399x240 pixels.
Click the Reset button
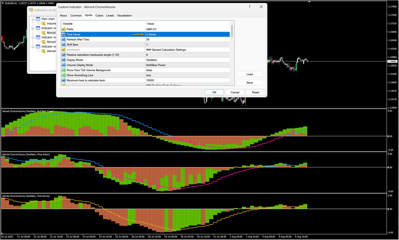[x=255, y=92]
